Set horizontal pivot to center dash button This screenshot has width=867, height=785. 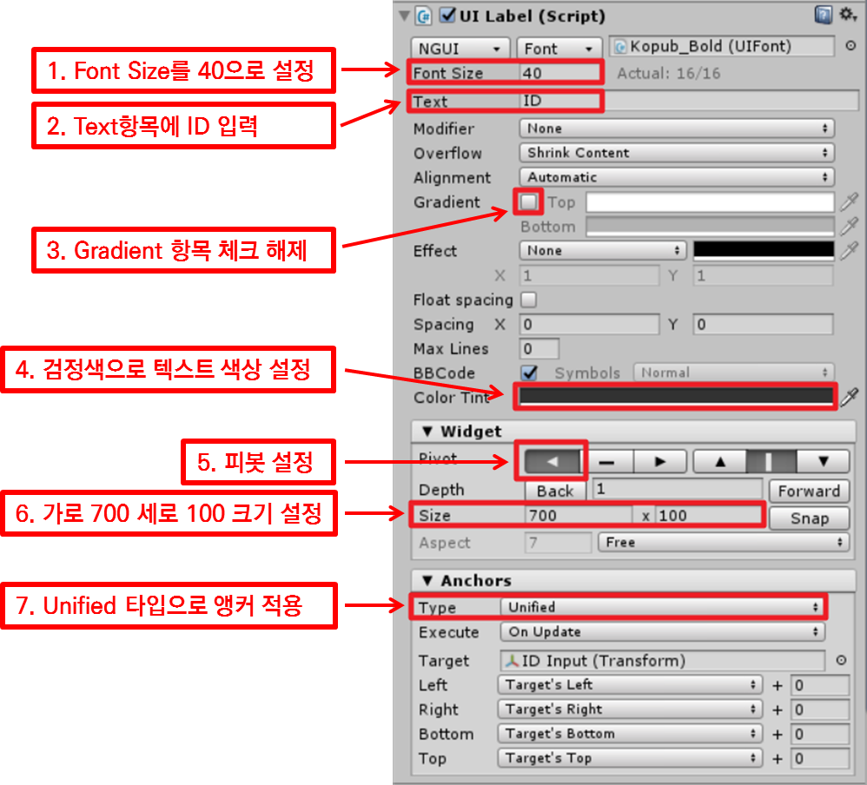(x=606, y=461)
